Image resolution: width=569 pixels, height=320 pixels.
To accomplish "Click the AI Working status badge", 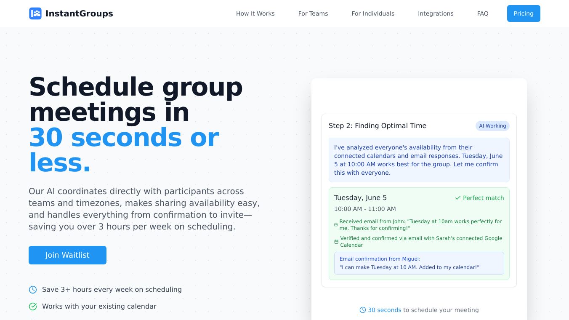I will pyautogui.click(x=492, y=126).
